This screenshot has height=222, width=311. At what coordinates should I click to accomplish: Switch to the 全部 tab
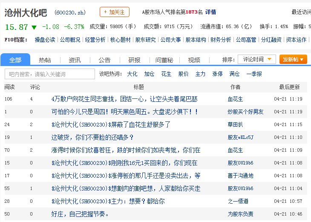click(15, 60)
